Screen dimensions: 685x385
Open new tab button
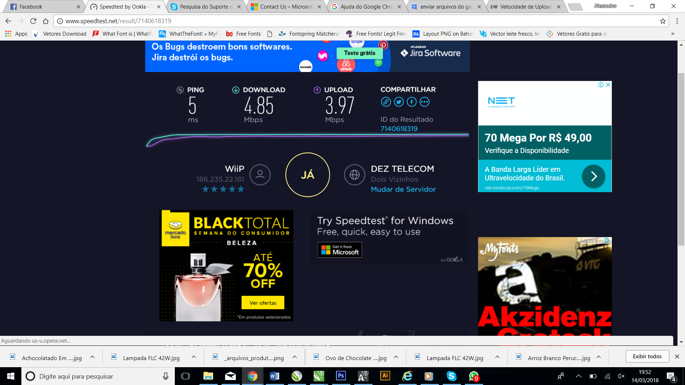click(x=574, y=7)
